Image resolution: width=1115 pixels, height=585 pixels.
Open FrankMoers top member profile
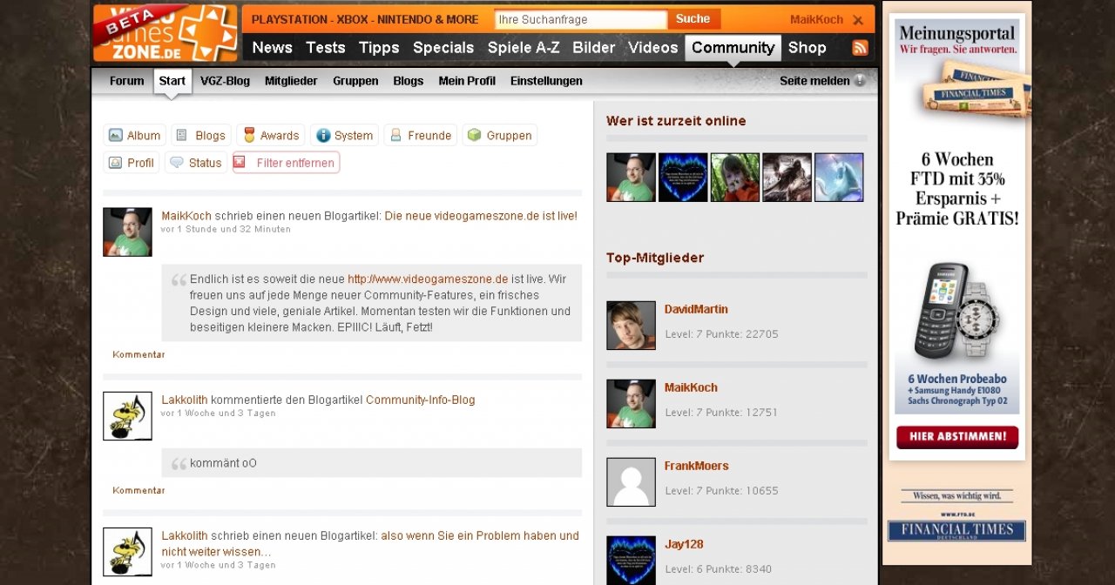(696, 466)
